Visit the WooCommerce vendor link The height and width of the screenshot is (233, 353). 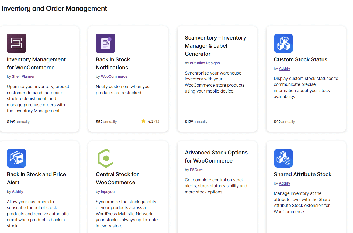(114, 76)
